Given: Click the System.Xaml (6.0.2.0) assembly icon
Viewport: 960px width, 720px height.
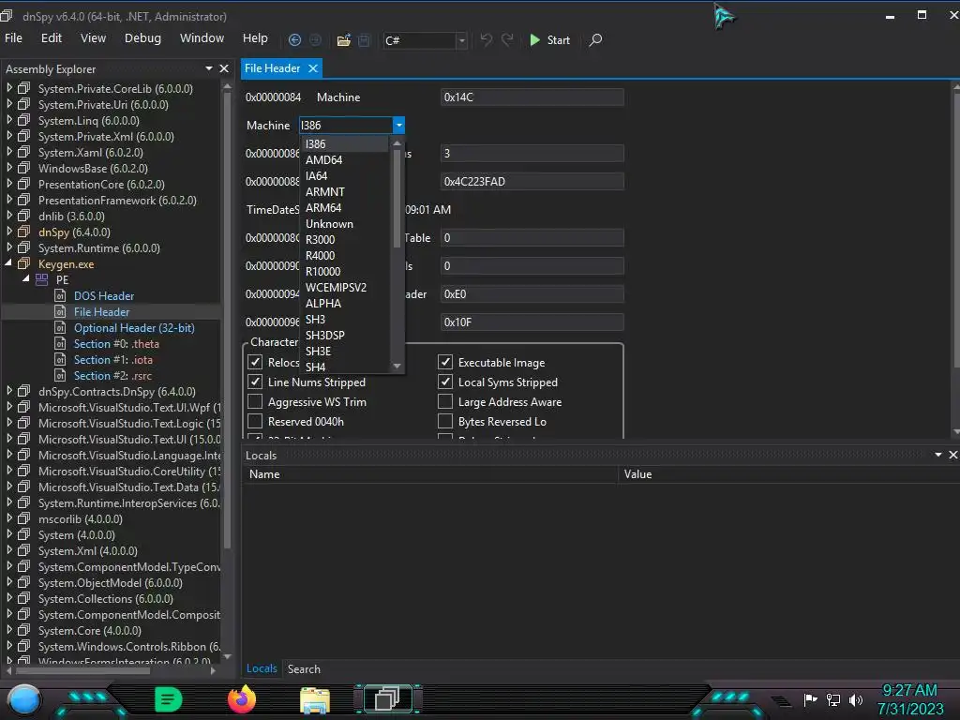Looking at the screenshot, I should click(x=23, y=153).
